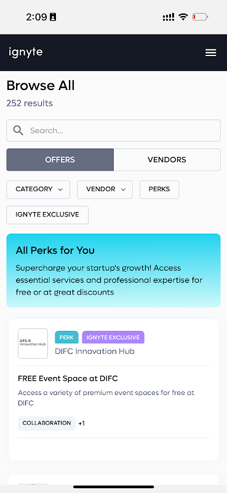Click the chevron on the CATEGORY filter
The image size is (227, 493).
coord(60,190)
